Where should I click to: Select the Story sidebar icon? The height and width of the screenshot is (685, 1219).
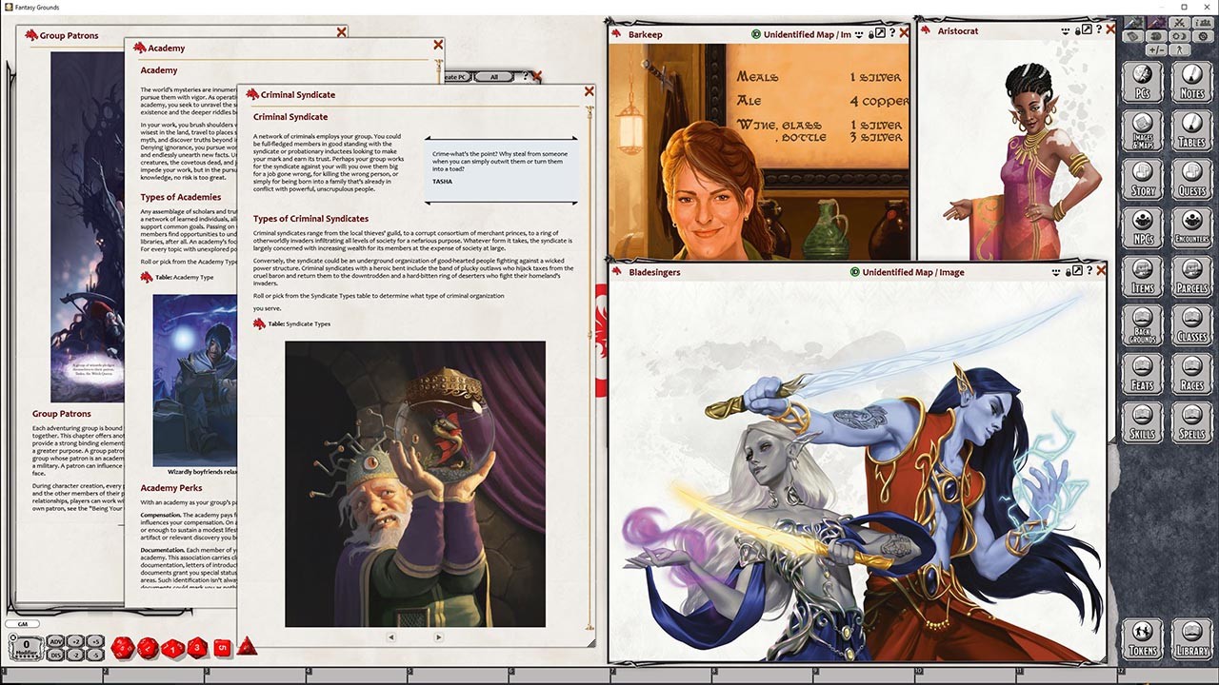click(x=1143, y=178)
